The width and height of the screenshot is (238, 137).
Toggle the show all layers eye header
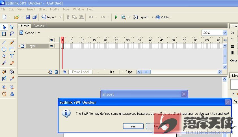[51, 40]
